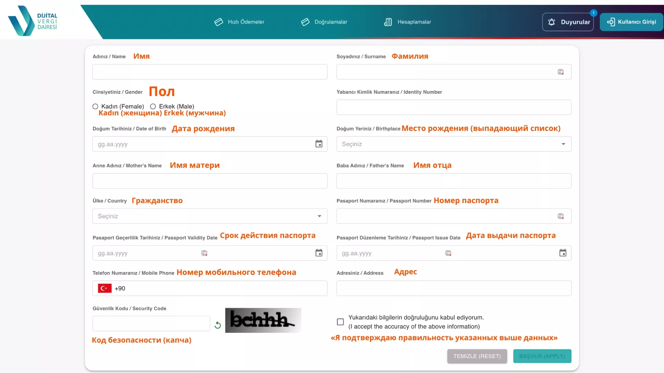Focus the Adınız / Name input field
This screenshot has width=664, height=373.
210,72
